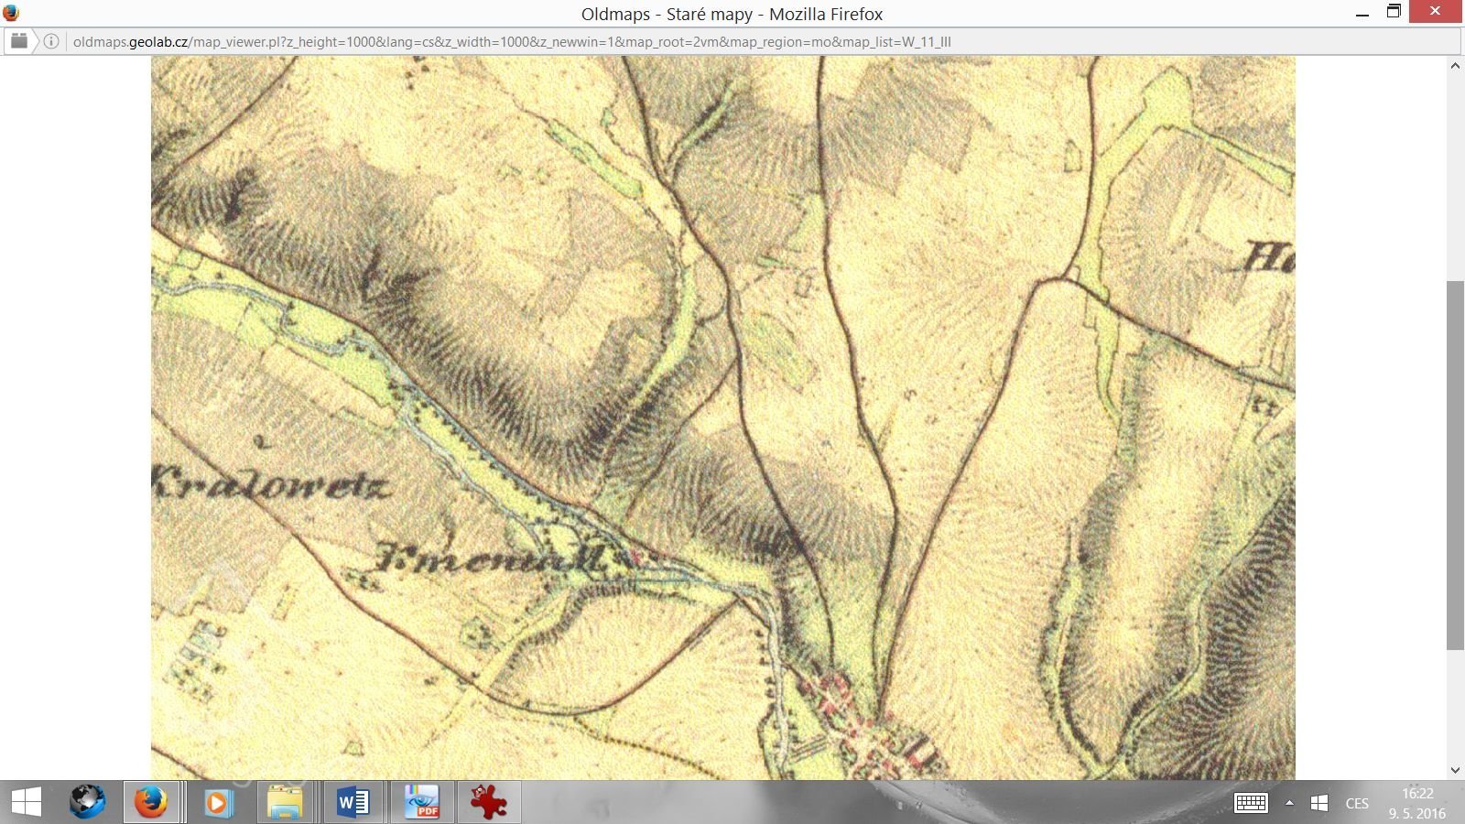The width and height of the screenshot is (1465, 824).
Task: Click the Kralowetz label on the map
Action: pos(270,483)
